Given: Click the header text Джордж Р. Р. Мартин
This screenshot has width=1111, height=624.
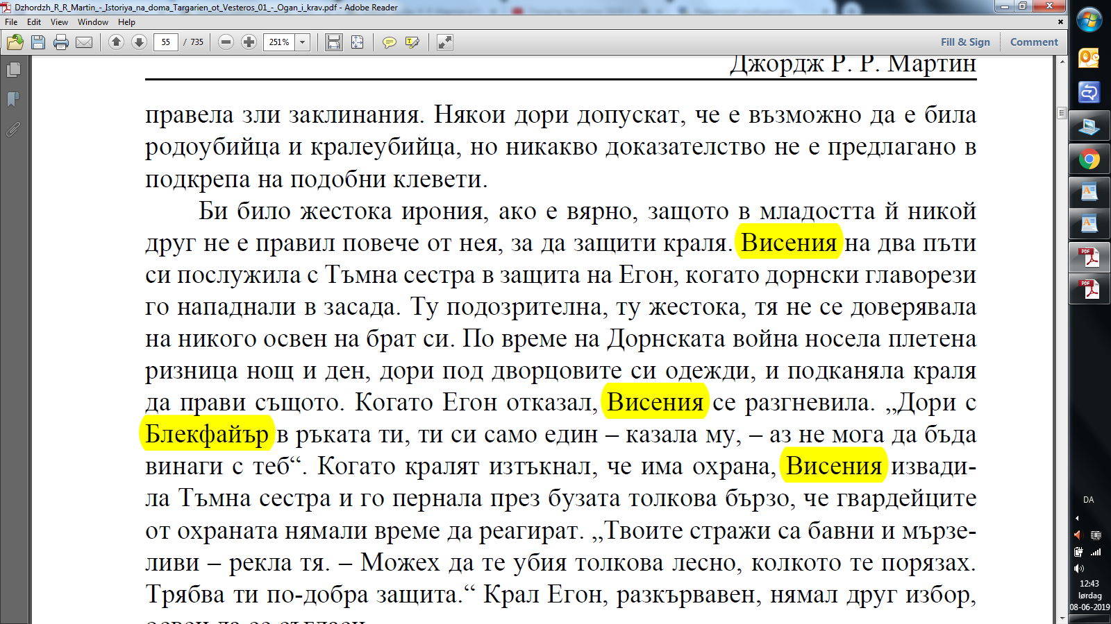Looking at the screenshot, I should point(853,64).
